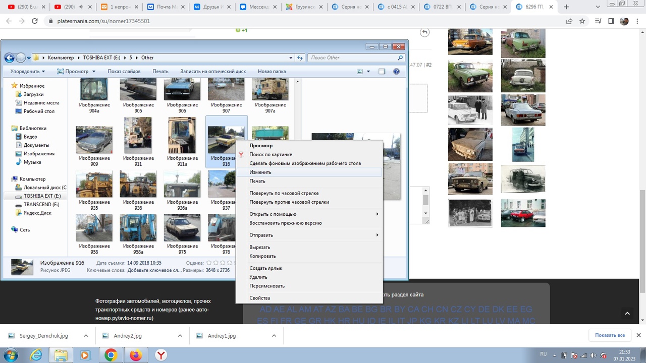Choose Изменить in the context menu
The height and width of the screenshot is (363, 646).
coord(260,172)
